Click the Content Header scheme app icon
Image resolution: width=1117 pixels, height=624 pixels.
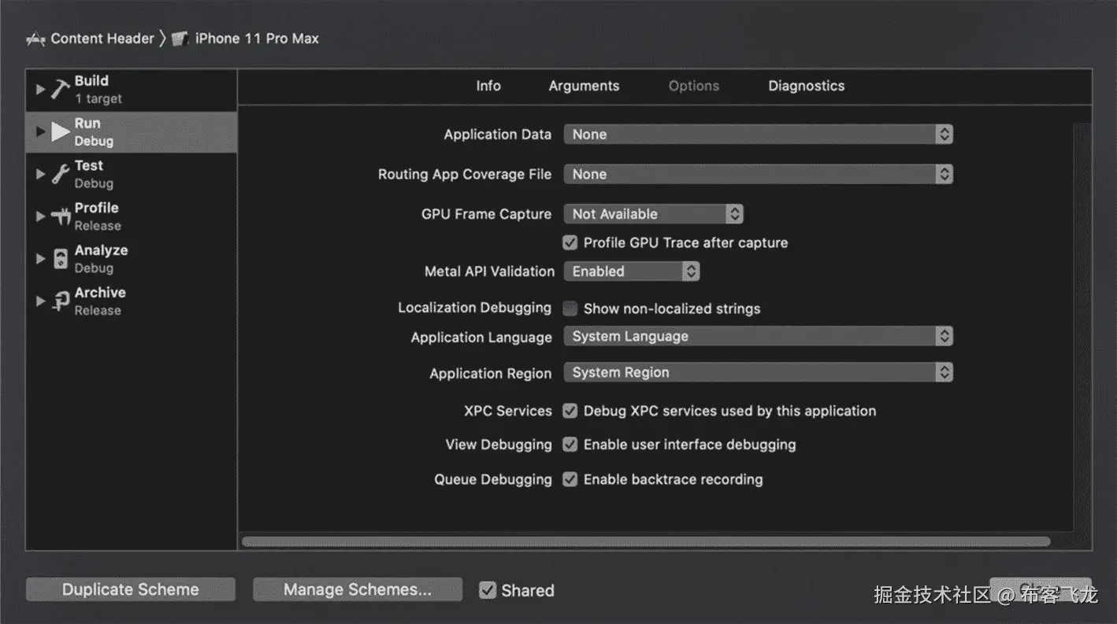35,39
